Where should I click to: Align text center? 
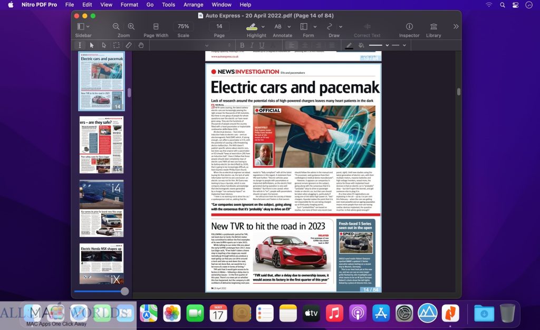pos(305,45)
